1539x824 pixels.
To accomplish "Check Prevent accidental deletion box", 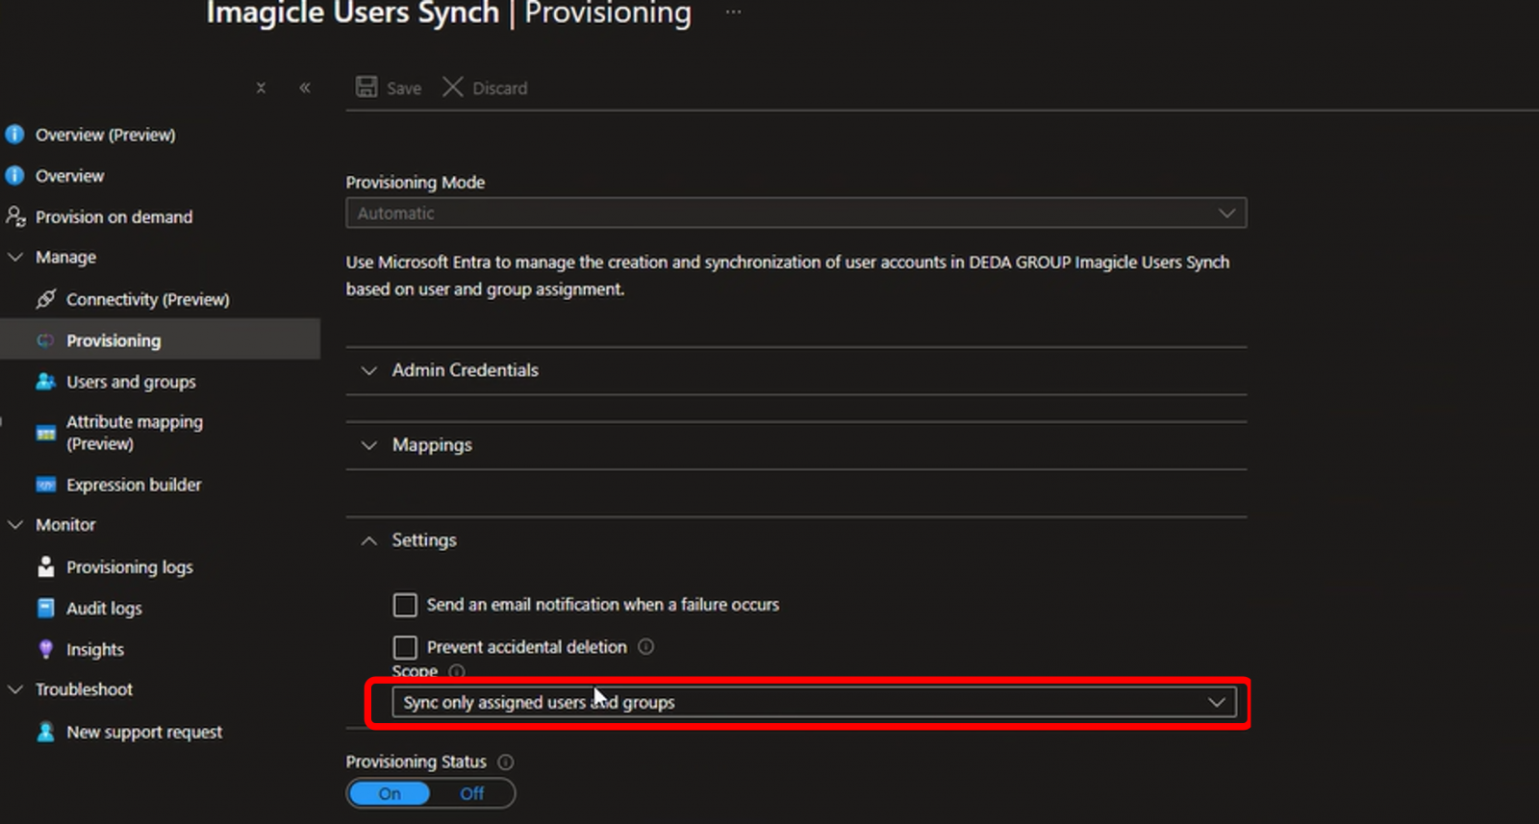I will point(405,647).
